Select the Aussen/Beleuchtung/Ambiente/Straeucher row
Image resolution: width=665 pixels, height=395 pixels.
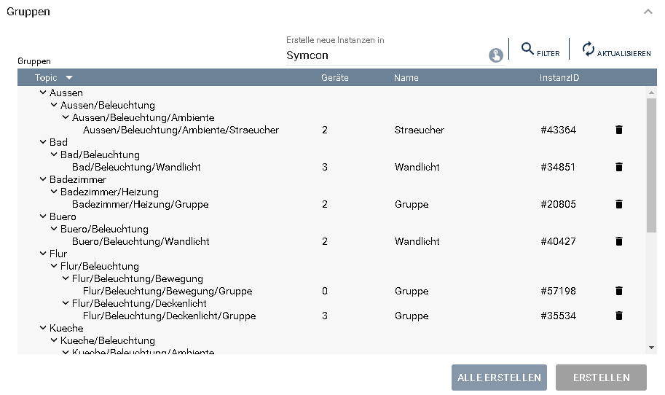click(x=331, y=130)
